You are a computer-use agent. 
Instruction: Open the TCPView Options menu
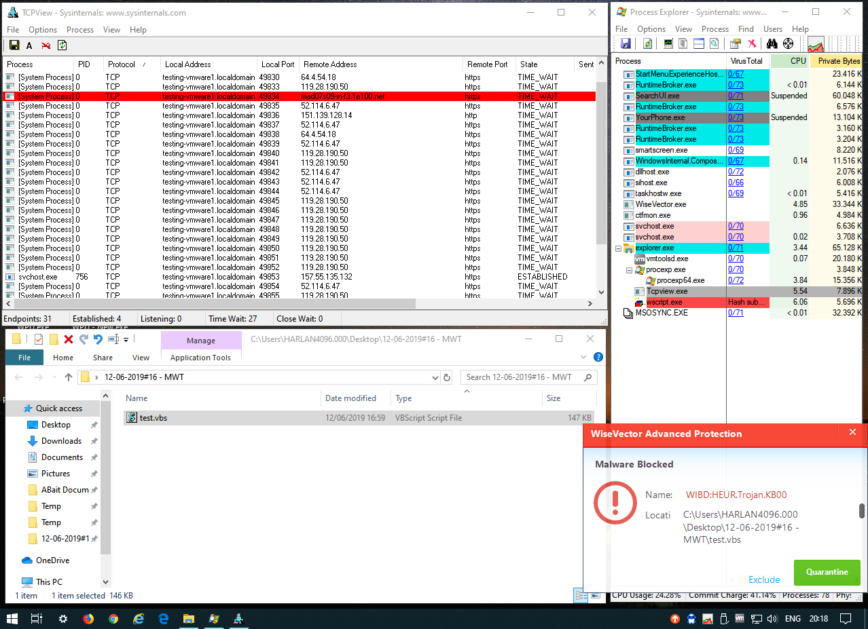(42, 30)
